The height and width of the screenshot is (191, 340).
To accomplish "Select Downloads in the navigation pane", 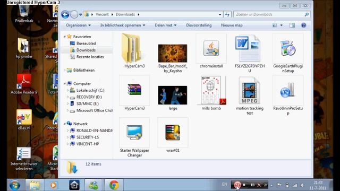I will point(86,50).
